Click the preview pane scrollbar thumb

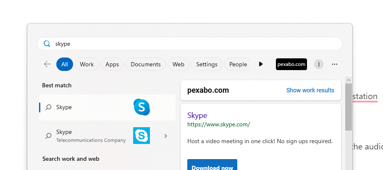click(349, 107)
